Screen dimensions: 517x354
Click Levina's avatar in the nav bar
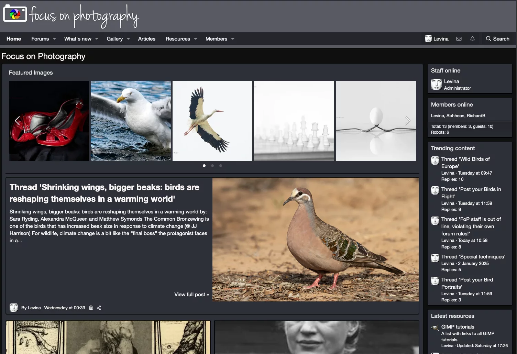[x=428, y=39]
